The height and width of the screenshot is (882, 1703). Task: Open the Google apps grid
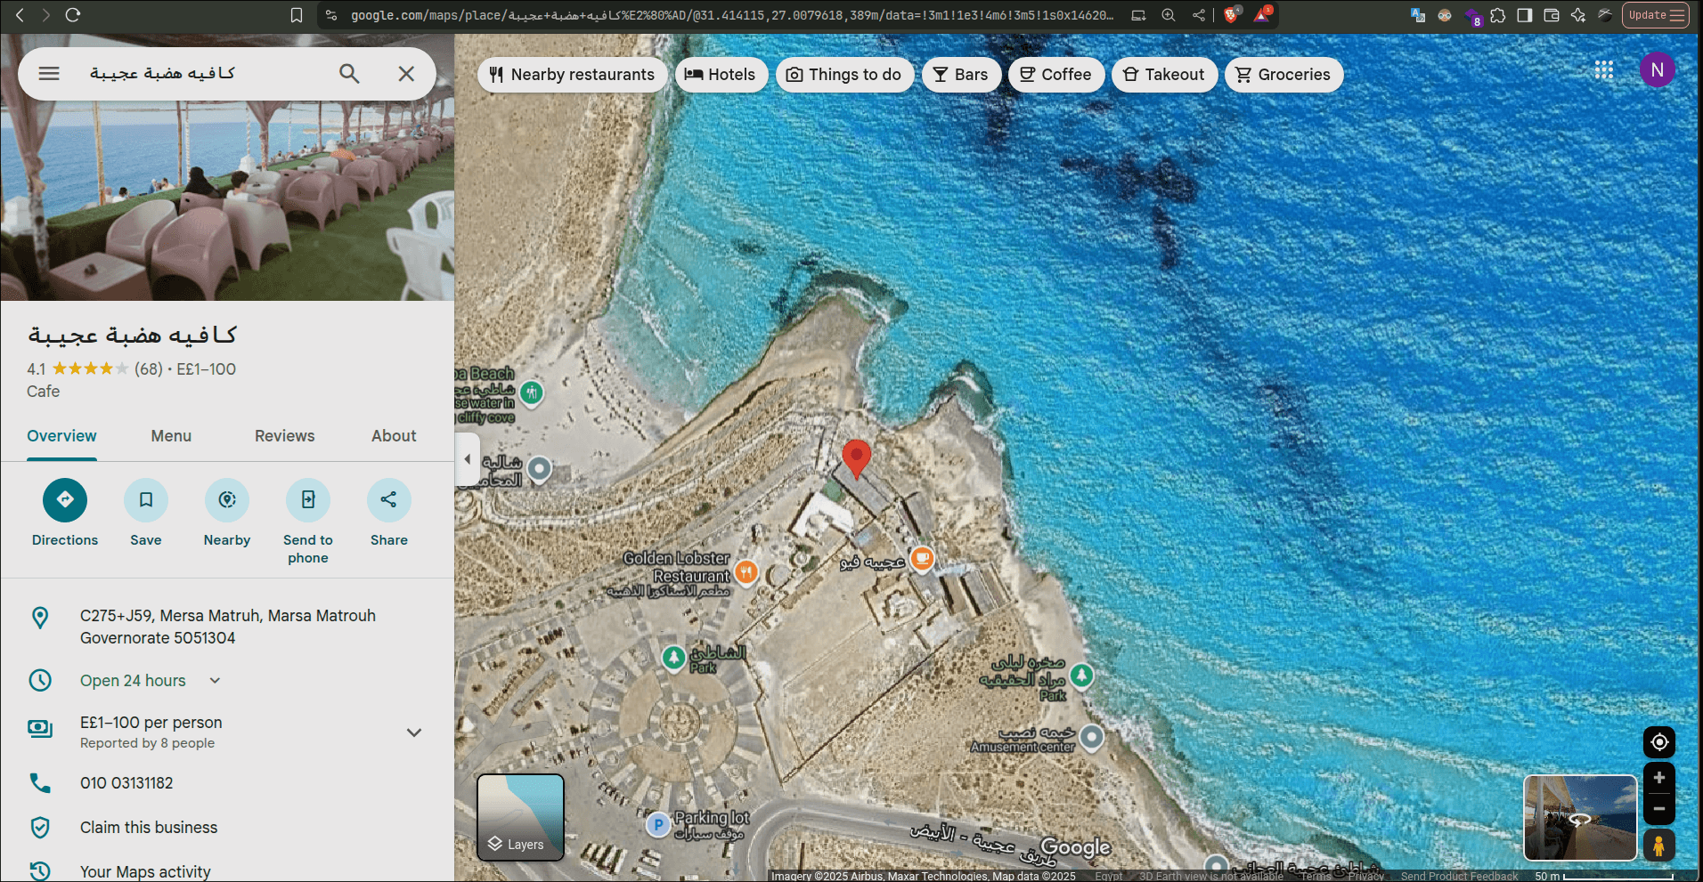pos(1604,70)
